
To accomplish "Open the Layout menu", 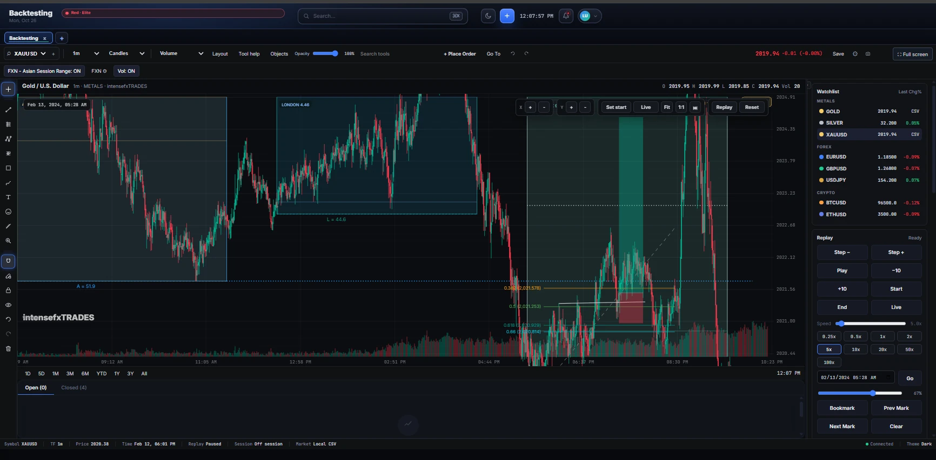I will [x=220, y=54].
